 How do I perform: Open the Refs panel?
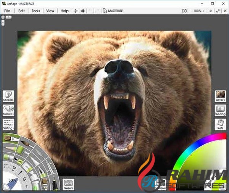(x=220, y=125)
